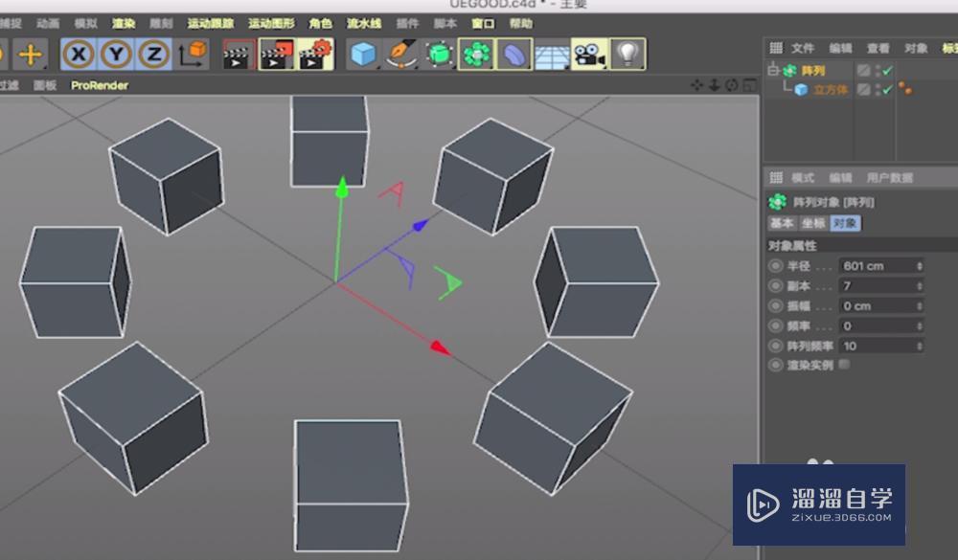Click viewport rotate camera navigation icon
Viewport: 958px width, 560px height.
732,85
